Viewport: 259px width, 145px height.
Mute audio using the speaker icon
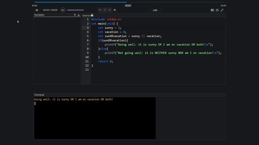[63, 10]
